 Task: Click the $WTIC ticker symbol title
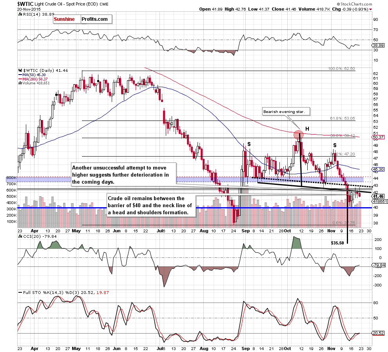25,4
